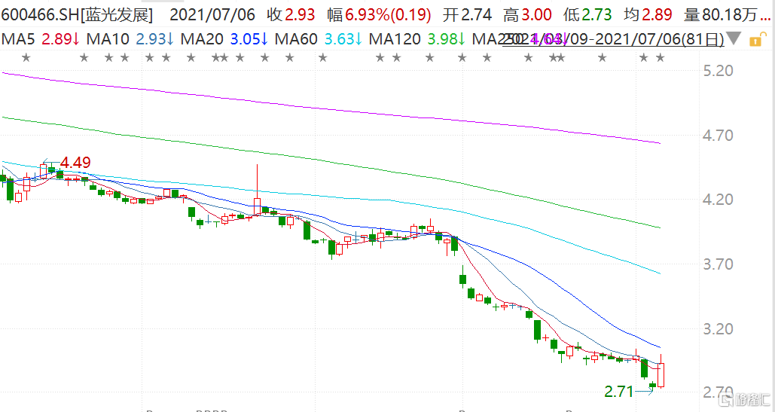The width and height of the screenshot is (775, 412).
Task: Click the 600466.SH[蓝光发展] stock title
Action: (x=77, y=15)
